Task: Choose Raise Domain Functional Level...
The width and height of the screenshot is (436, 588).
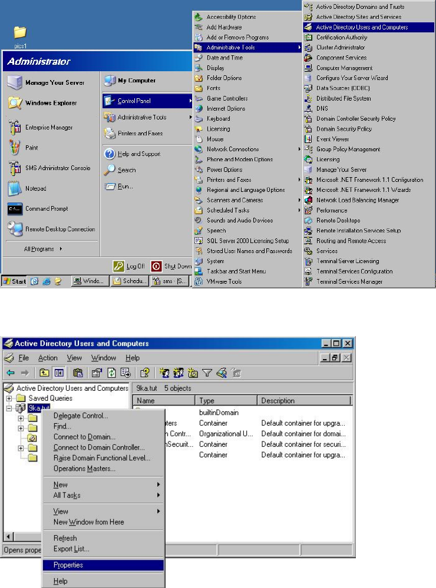Action: click(103, 458)
